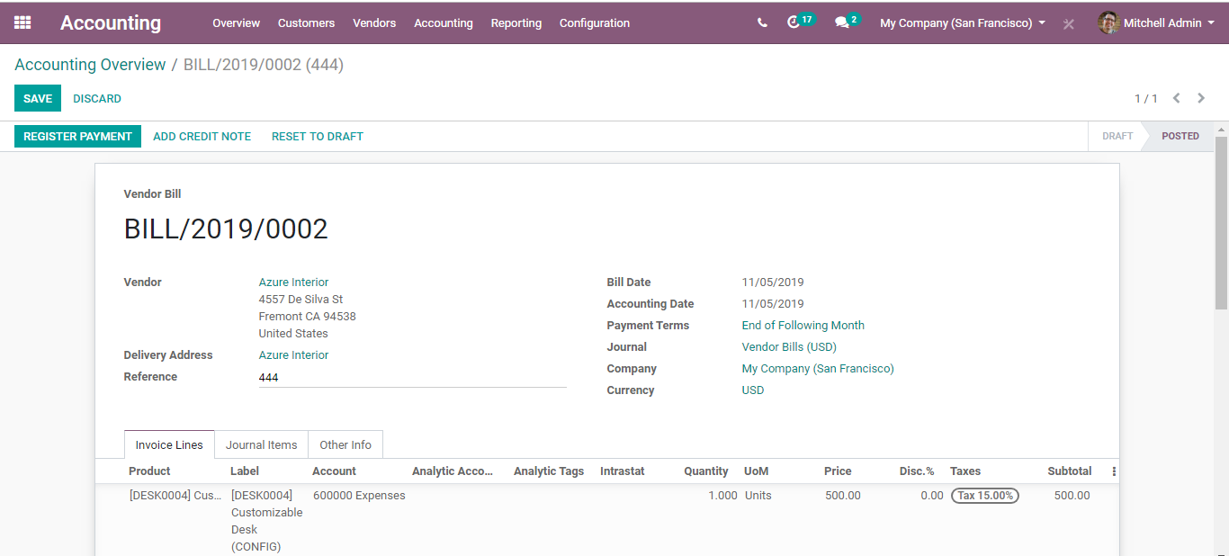Click the Analytic Tags column header
This screenshot has height=556, width=1229.
click(x=549, y=471)
